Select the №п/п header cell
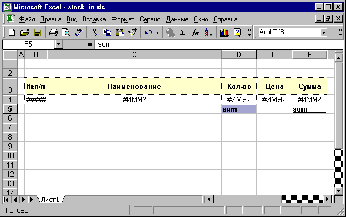 click(x=36, y=86)
